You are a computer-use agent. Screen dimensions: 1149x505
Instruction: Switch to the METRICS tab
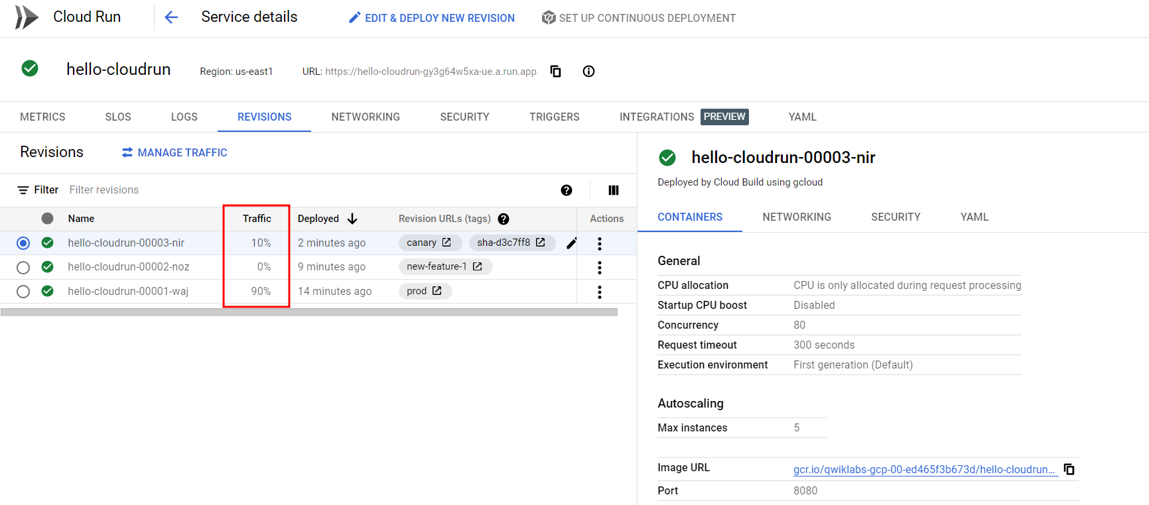coord(42,117)
